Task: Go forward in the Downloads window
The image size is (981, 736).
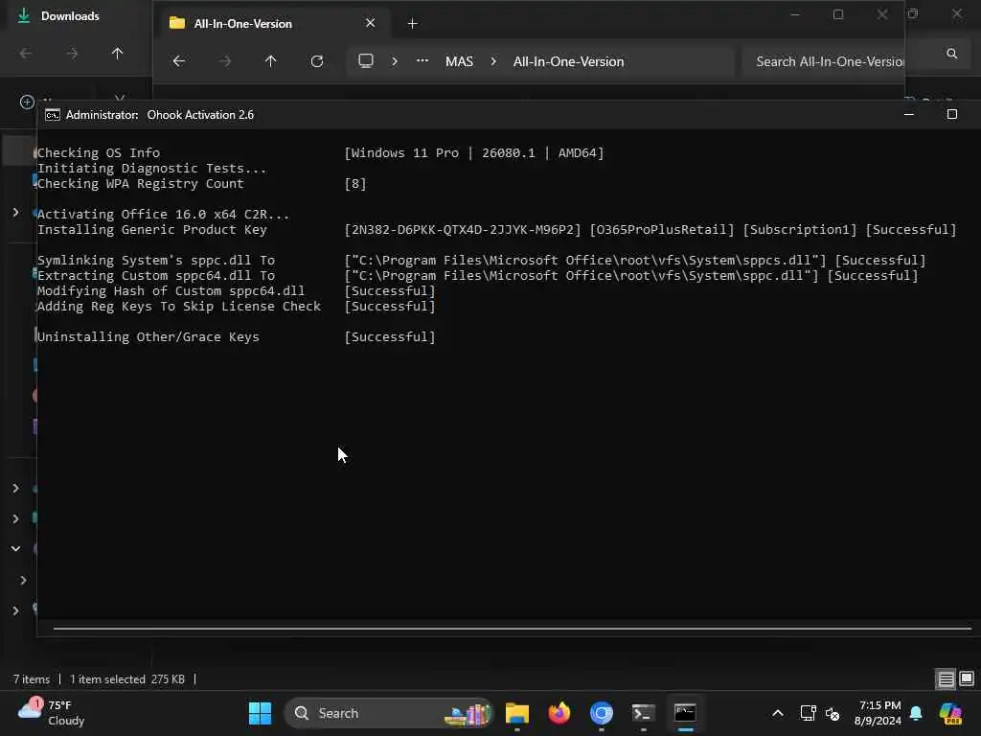Action: click(72, 54)
